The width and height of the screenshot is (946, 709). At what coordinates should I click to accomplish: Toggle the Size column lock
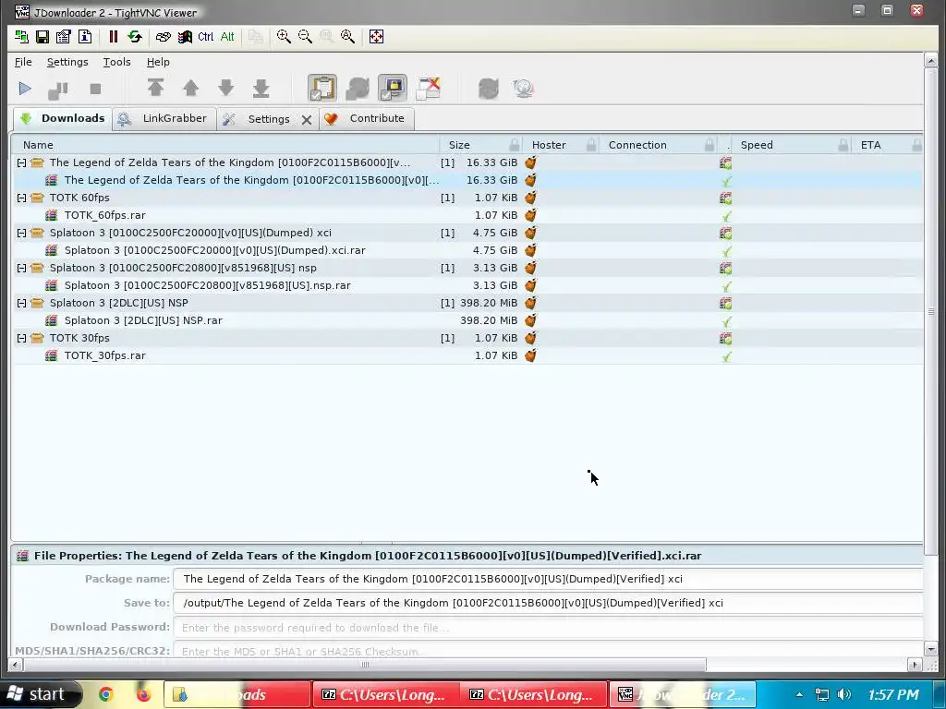pyautogui.click(x=514, y=145)
